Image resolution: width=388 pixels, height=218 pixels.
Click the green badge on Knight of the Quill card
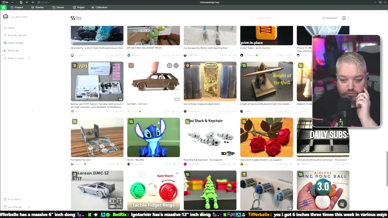pos(244,66)
